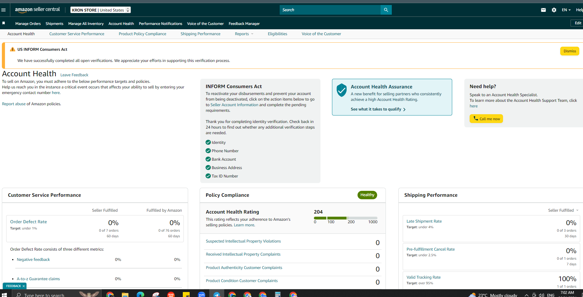Open Seller Account Information link
Viewport: 583px width, 297px height.
[x=234, y=105]
